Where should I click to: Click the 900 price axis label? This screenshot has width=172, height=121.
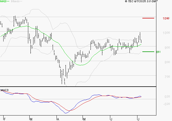pyautogui.click(x=167, y=48)
